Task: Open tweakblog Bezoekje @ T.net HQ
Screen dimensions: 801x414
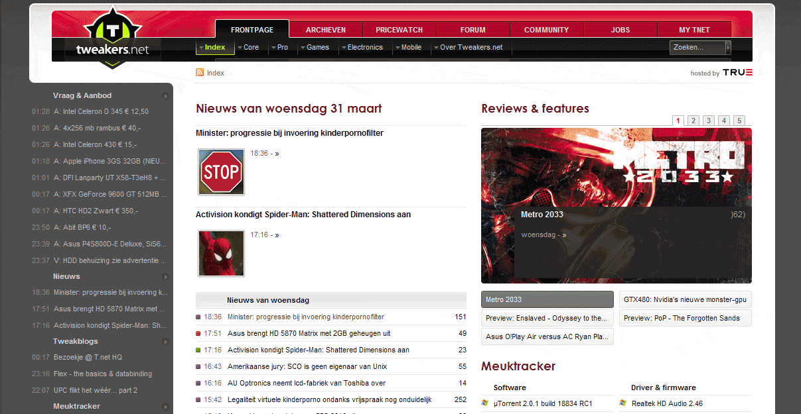Action: click(x=88, y=357)
